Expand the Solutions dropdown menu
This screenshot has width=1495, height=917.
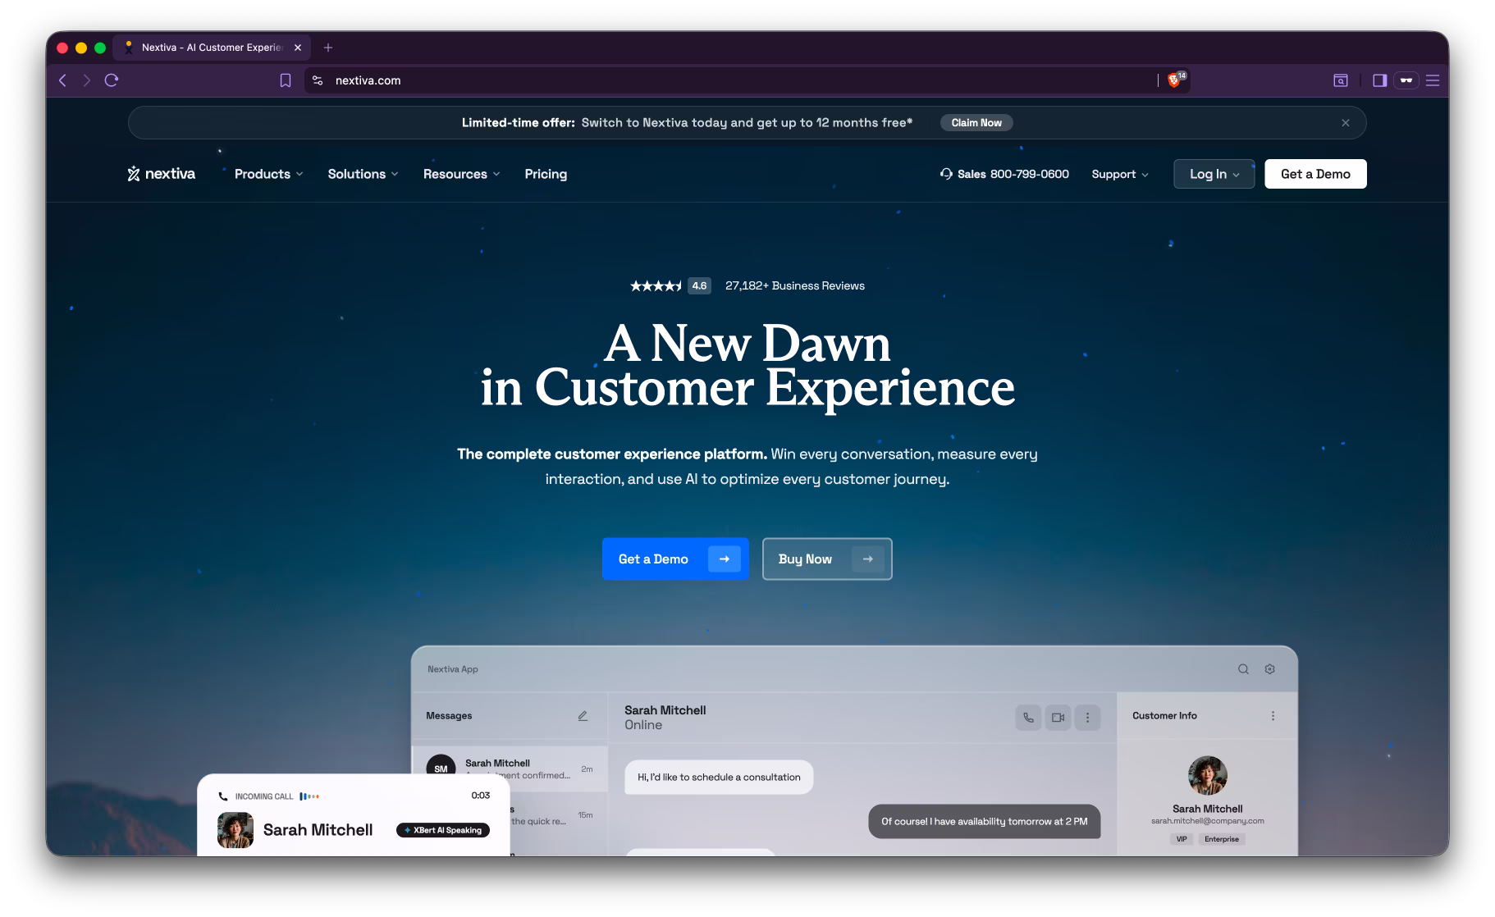[x=363, y=174]
